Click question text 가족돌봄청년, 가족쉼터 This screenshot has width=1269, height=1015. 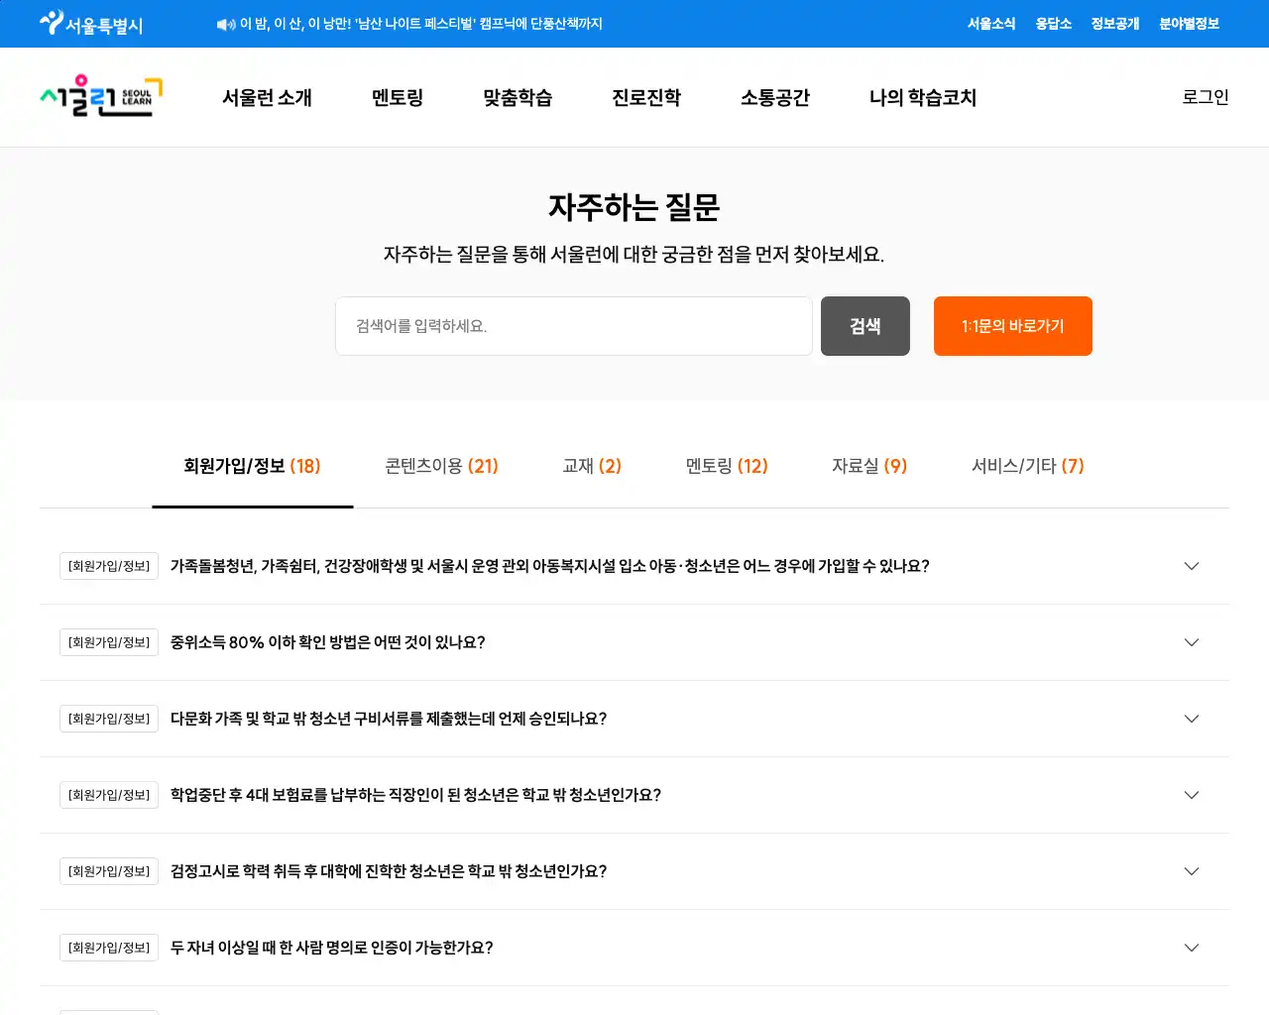tap(550, 566)
